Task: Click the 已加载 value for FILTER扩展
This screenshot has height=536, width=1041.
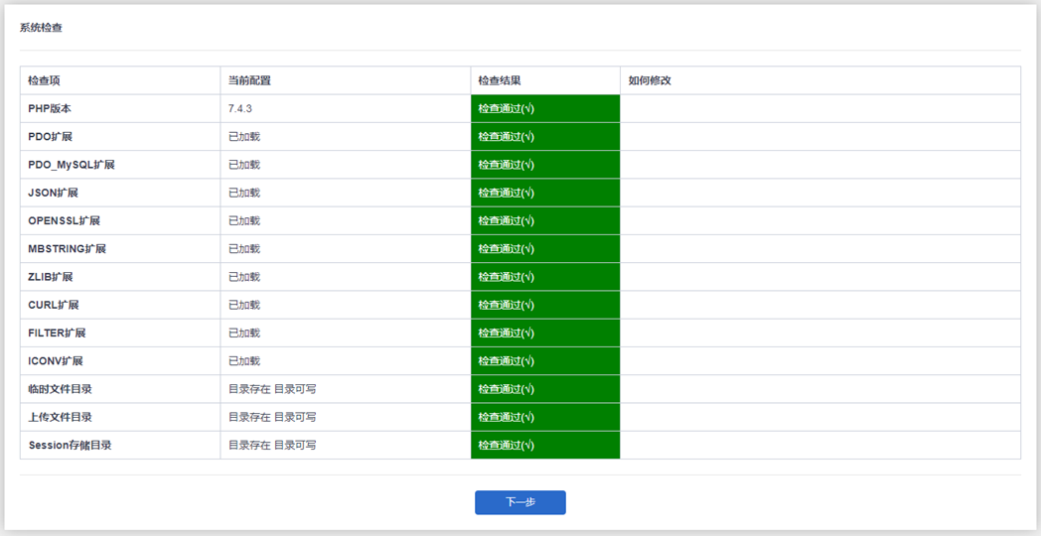Action: point(244,333)
